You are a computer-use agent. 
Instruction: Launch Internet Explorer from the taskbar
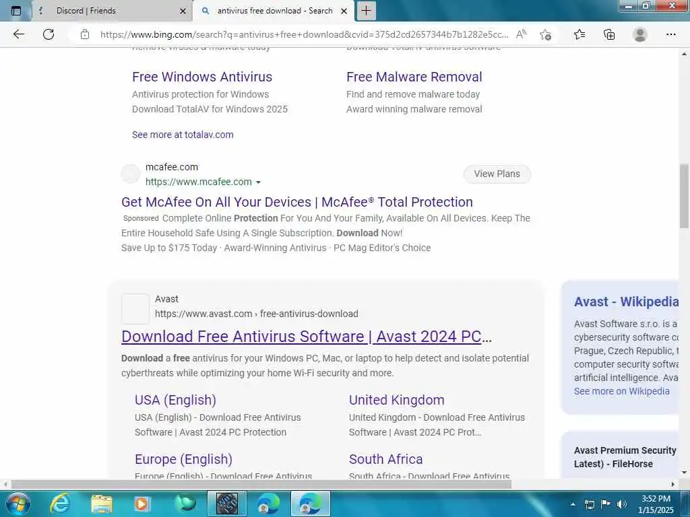coord(60,504)
